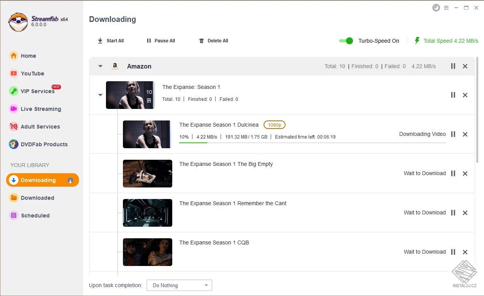Viewport: 484px width, 296px height.
Task: Pause the Dulcinea download
Action: (453, 134)
